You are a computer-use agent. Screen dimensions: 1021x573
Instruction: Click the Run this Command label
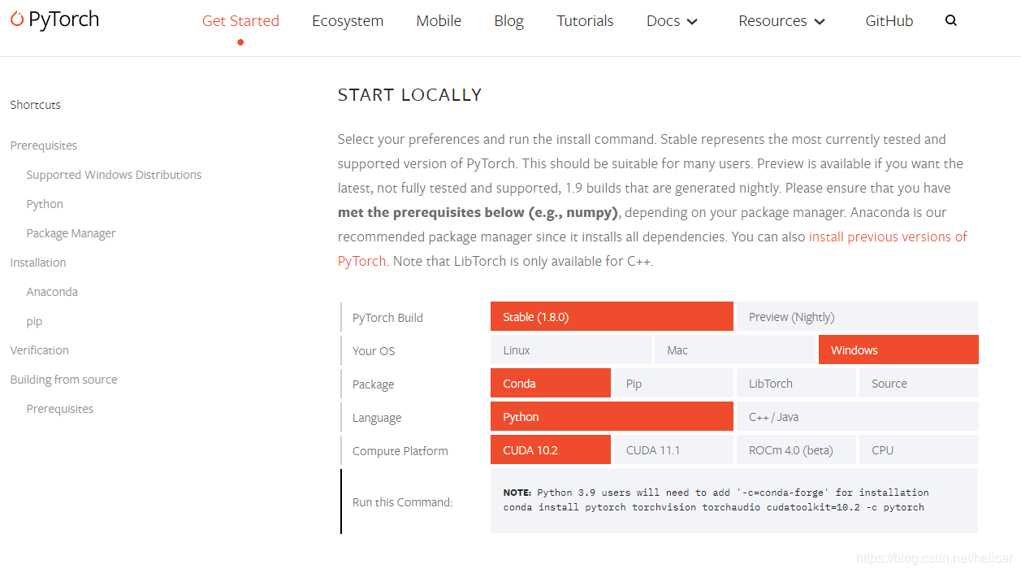[x=403, y=502]
